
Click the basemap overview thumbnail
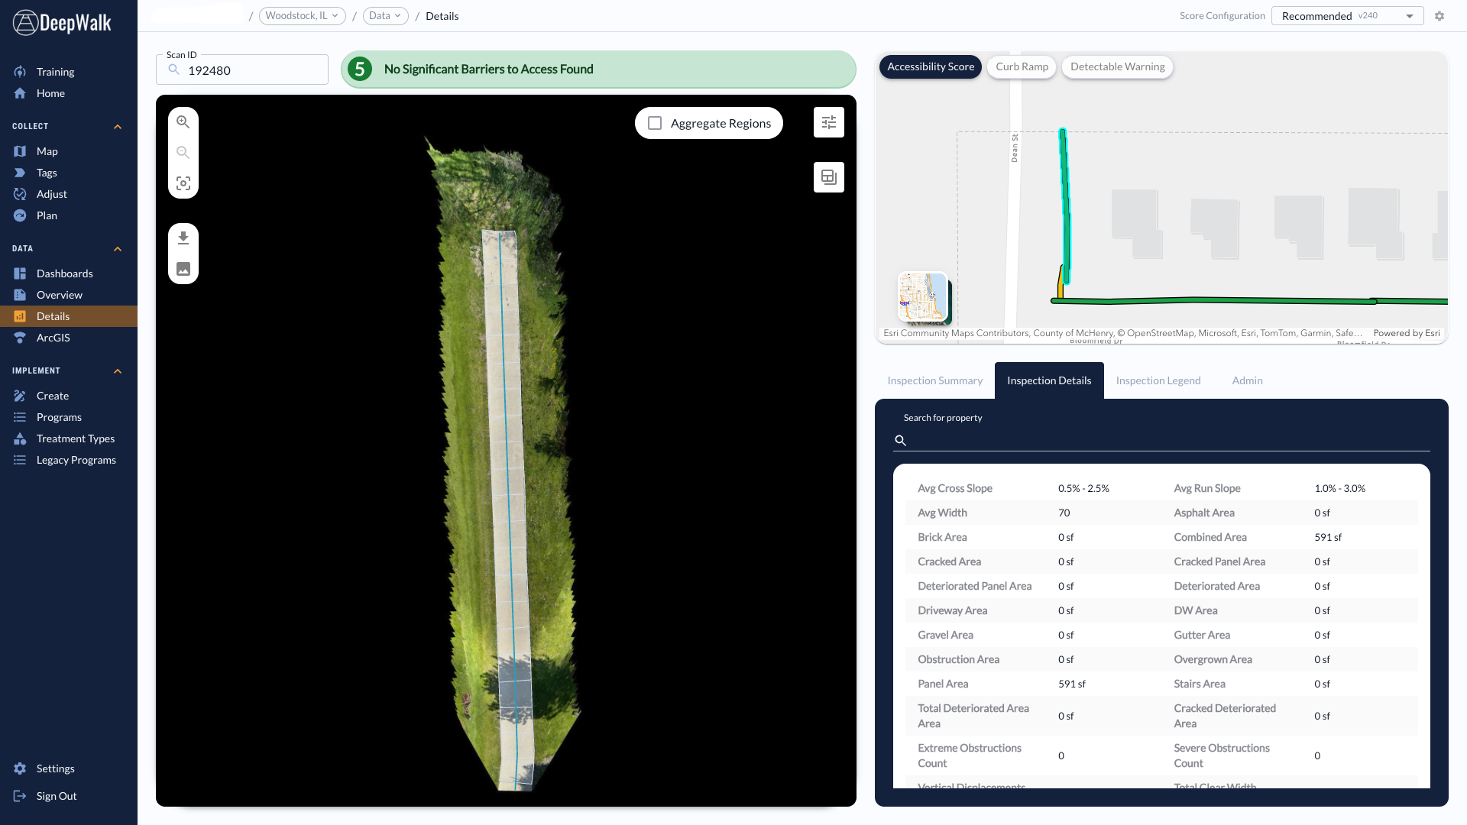coord(923,296)
